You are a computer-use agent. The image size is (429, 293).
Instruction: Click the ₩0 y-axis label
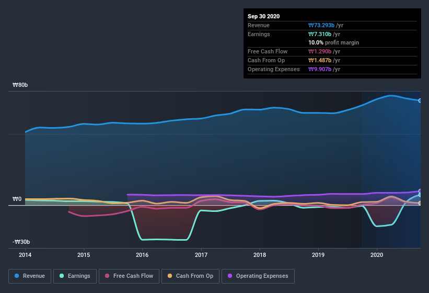tap(17, 199)
